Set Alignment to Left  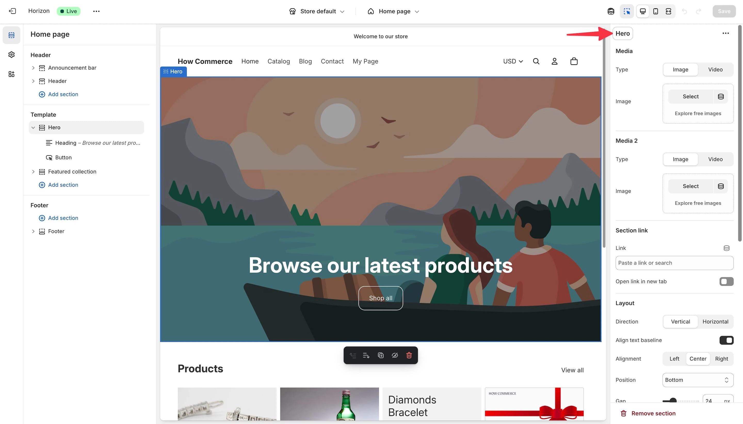(674, 359)
